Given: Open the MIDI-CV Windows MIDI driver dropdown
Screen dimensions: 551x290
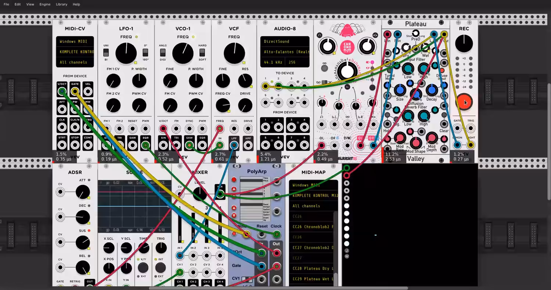Looking at the screenshot, I should click(x=75, y=41).
